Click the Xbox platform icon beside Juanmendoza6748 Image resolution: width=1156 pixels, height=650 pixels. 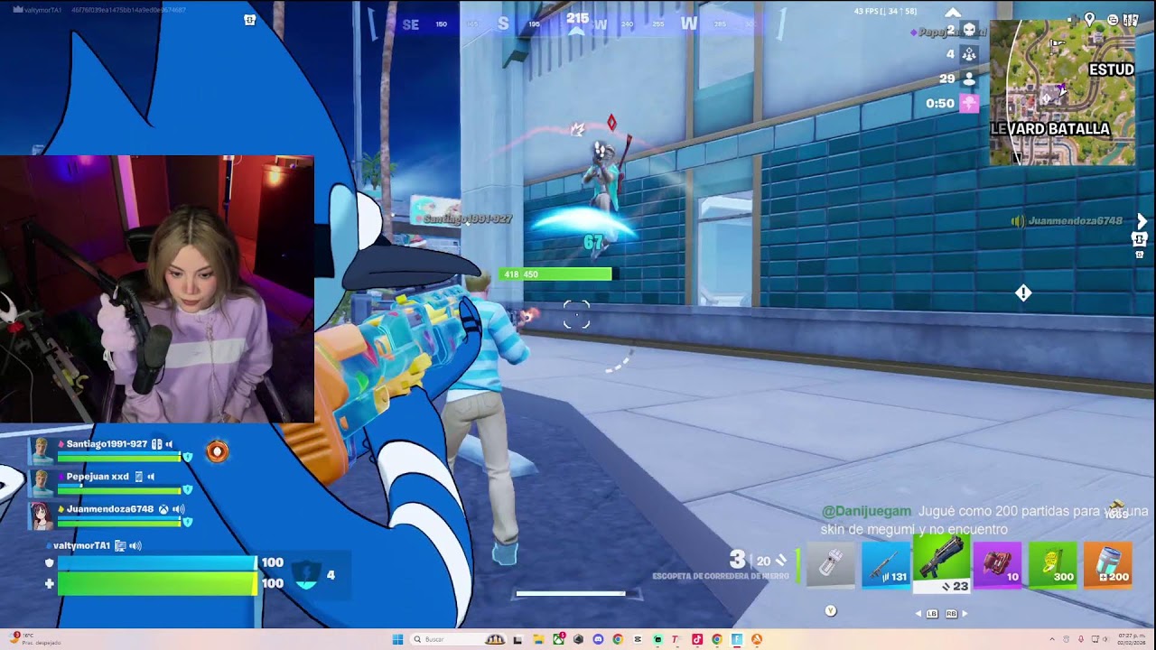(x=163, y=509)
